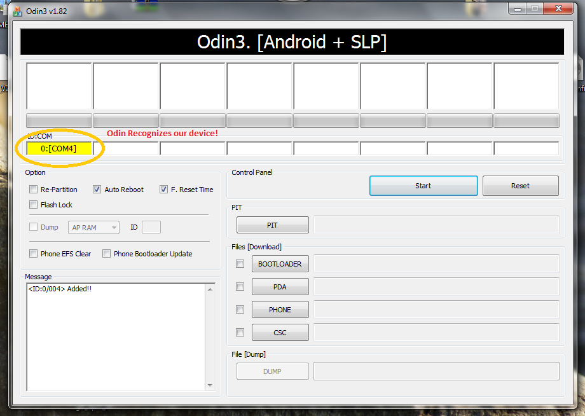
Task: Click the CSC file button
Action: [x=280, y=333]
